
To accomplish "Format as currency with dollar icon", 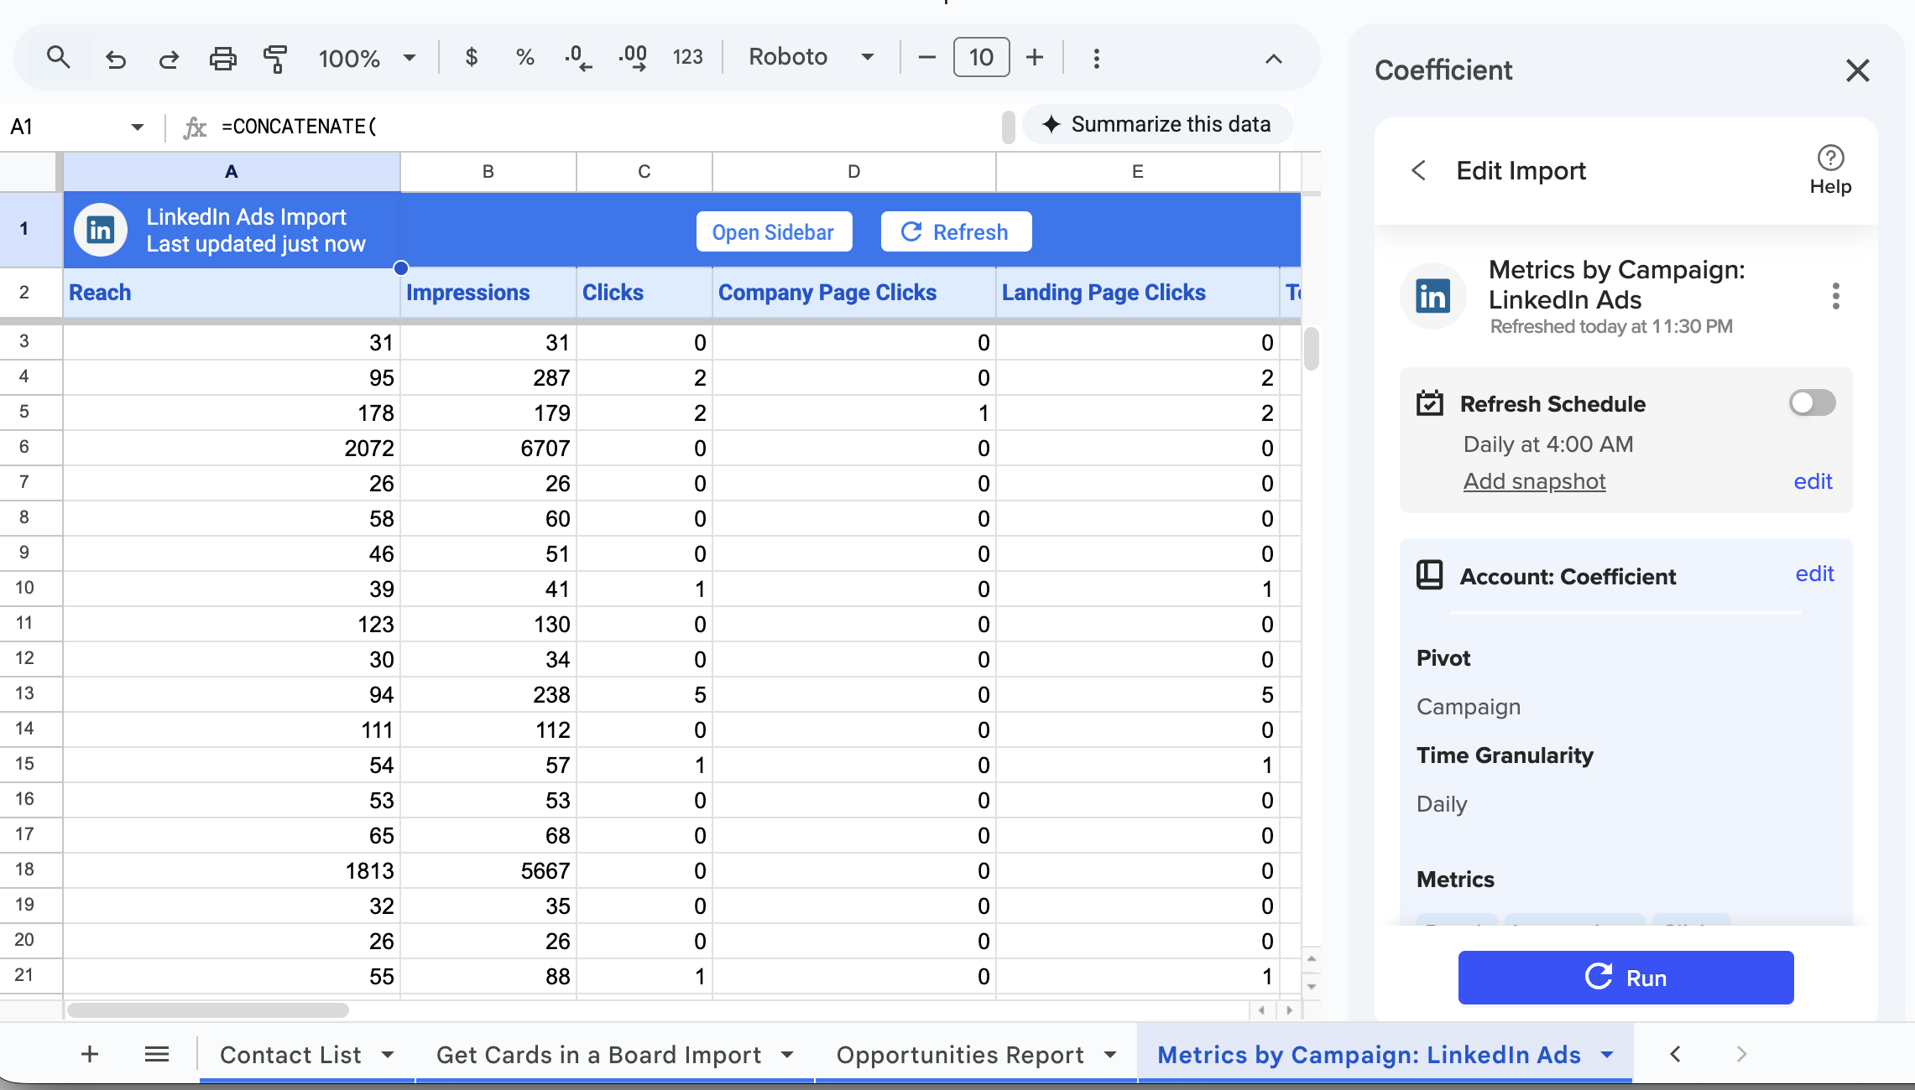I will point(472,57).
